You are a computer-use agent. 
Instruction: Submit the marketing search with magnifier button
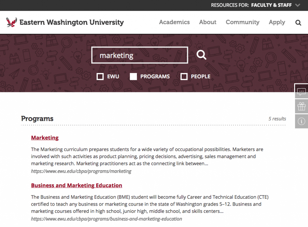pyautogui.click(x=201, y=55)
